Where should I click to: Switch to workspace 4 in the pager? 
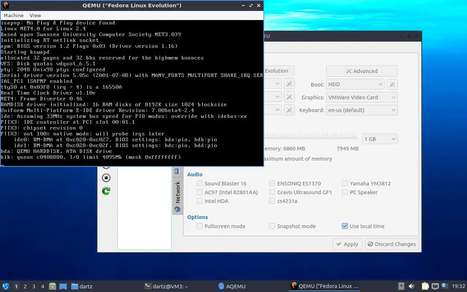42,287
